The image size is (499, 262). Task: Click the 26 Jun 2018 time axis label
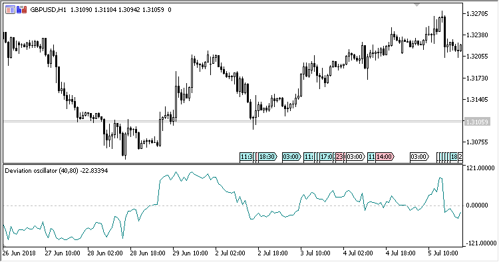[x=19, y=253]
